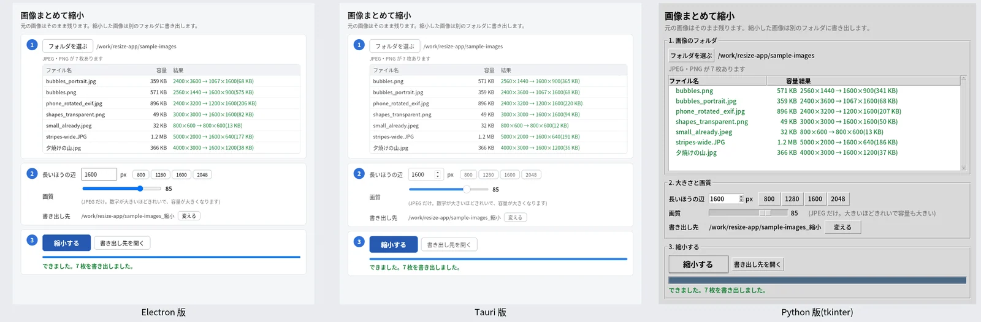Click the 容量 column header in Python tkinter list
Image resolution: width=981 pixels, height=322 pixels.
[x=782, y=81]
